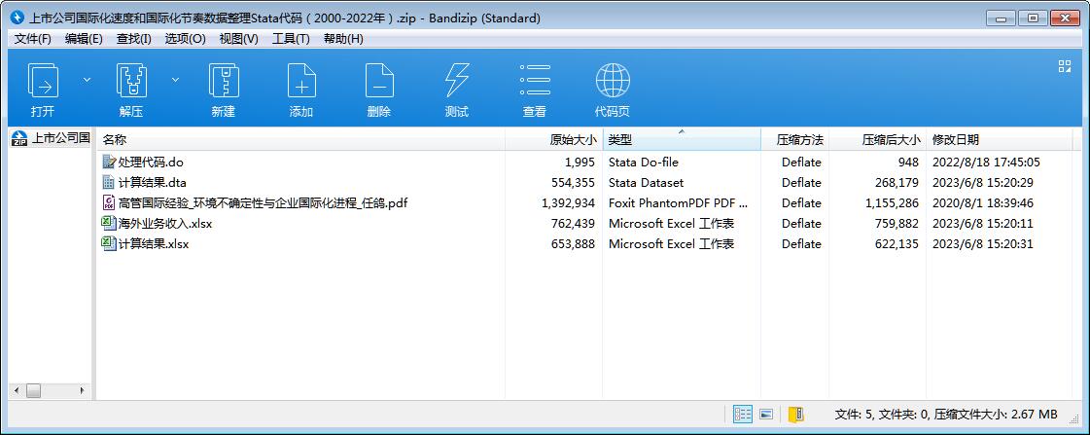Image resolution: width=1090 pixels, height=435 pixels.
Task: Switch to thumbnail view icon in status bar
Action: (x=765, y=415)
